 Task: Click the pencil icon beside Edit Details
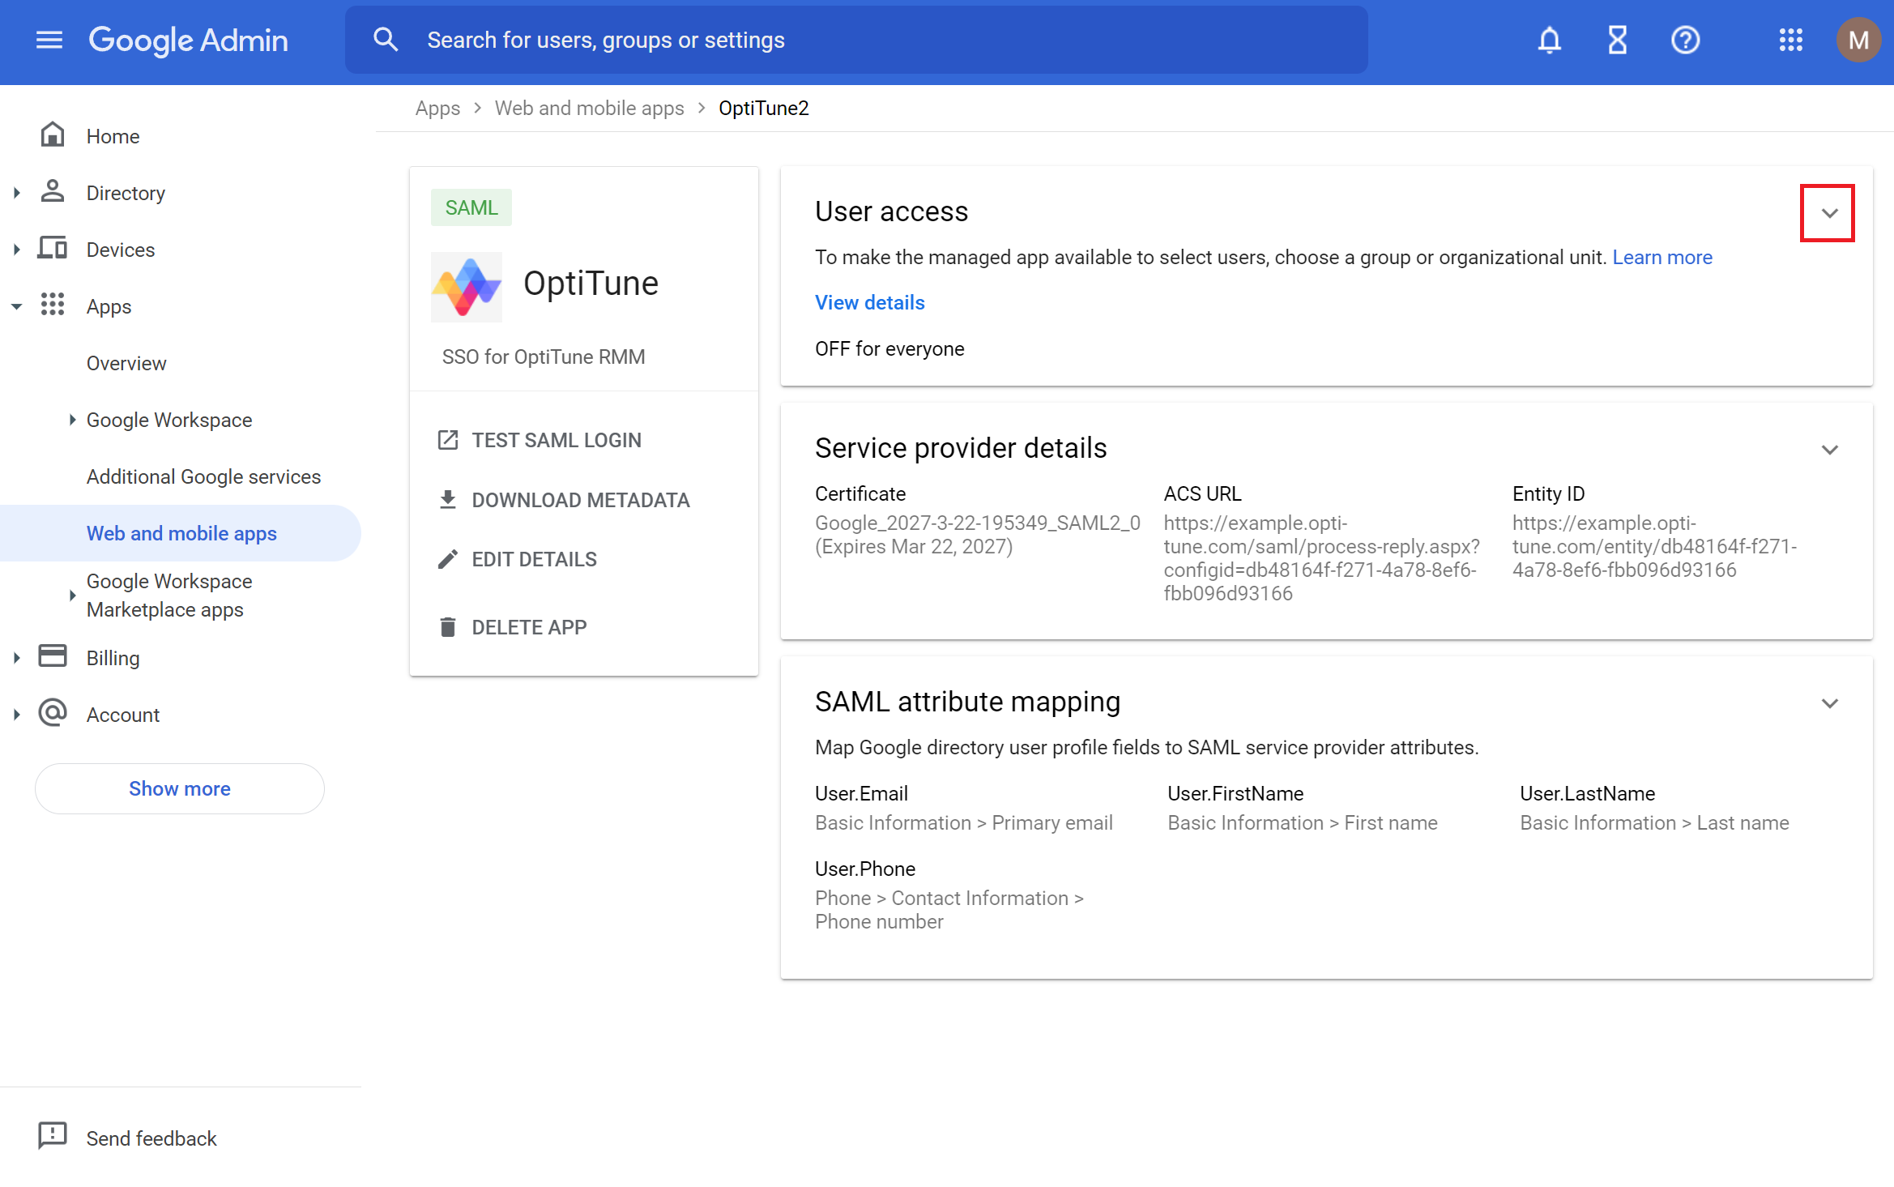(x=448, y=559)
